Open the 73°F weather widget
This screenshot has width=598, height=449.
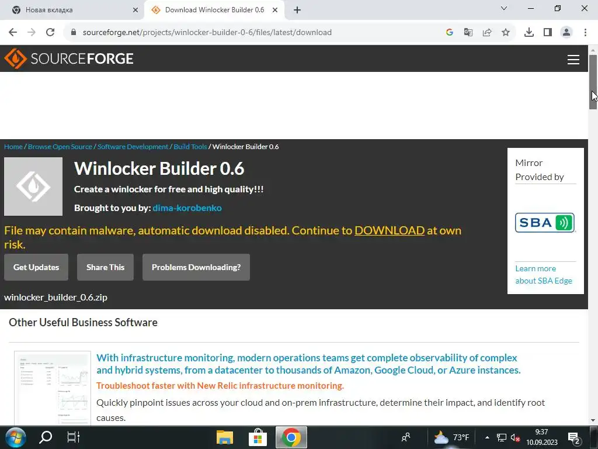451,437
